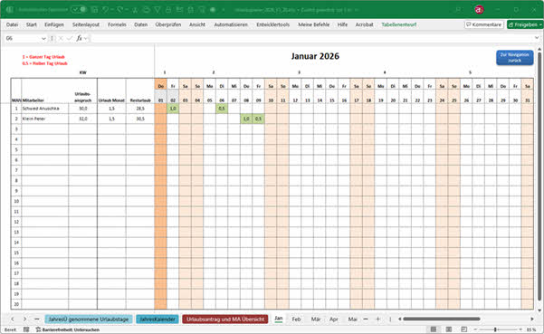The width and height of the screenshot is (544, 334).
Task: Click the horizontal scrollbar thumb
Action: pos(442,320)
